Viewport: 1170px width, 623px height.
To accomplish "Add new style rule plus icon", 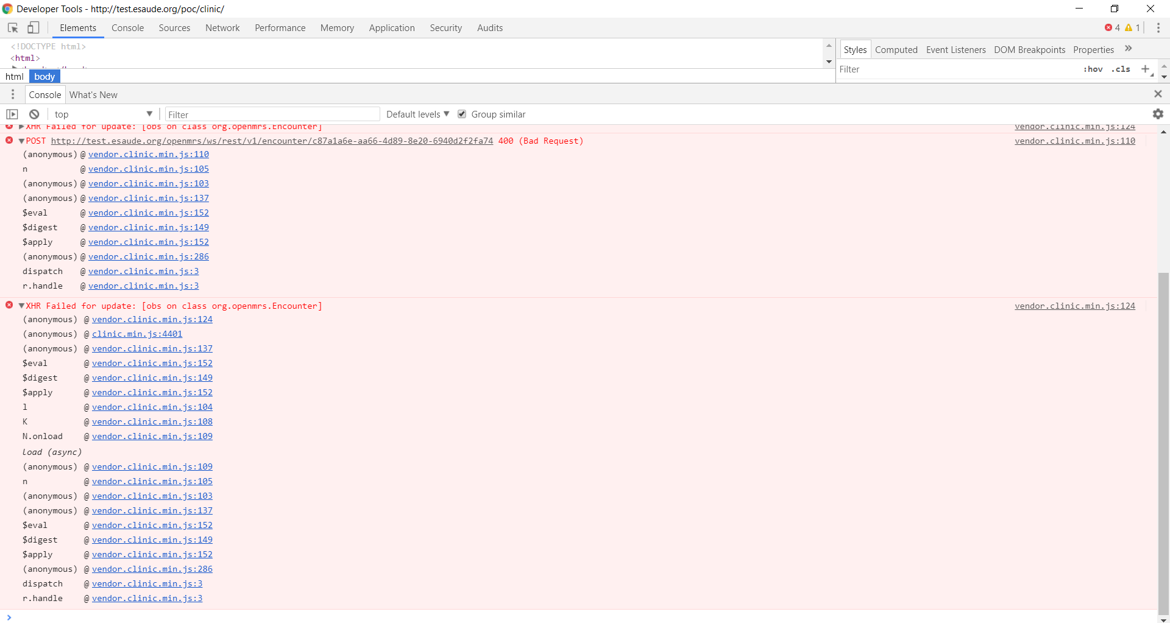I will coord(1146,69).
